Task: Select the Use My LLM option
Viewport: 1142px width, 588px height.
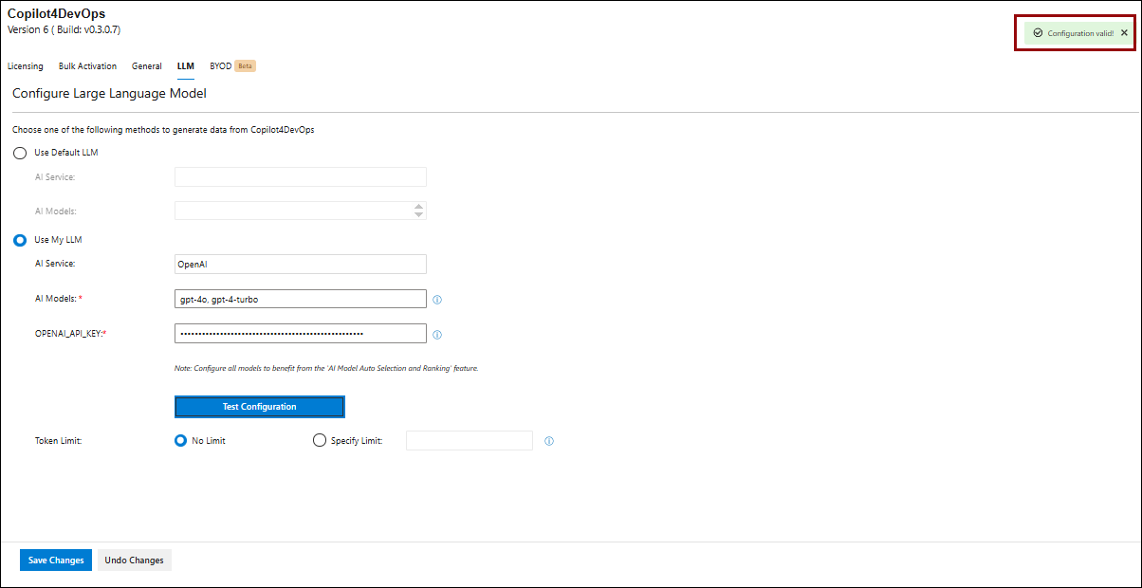Action: click(x=20, y=240)
